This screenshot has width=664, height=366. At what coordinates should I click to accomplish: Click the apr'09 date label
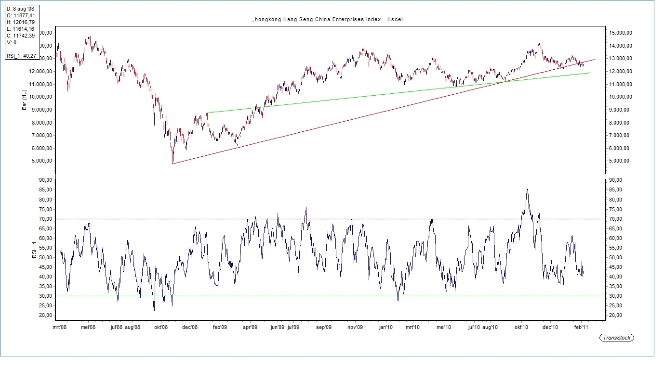[250, 327]
